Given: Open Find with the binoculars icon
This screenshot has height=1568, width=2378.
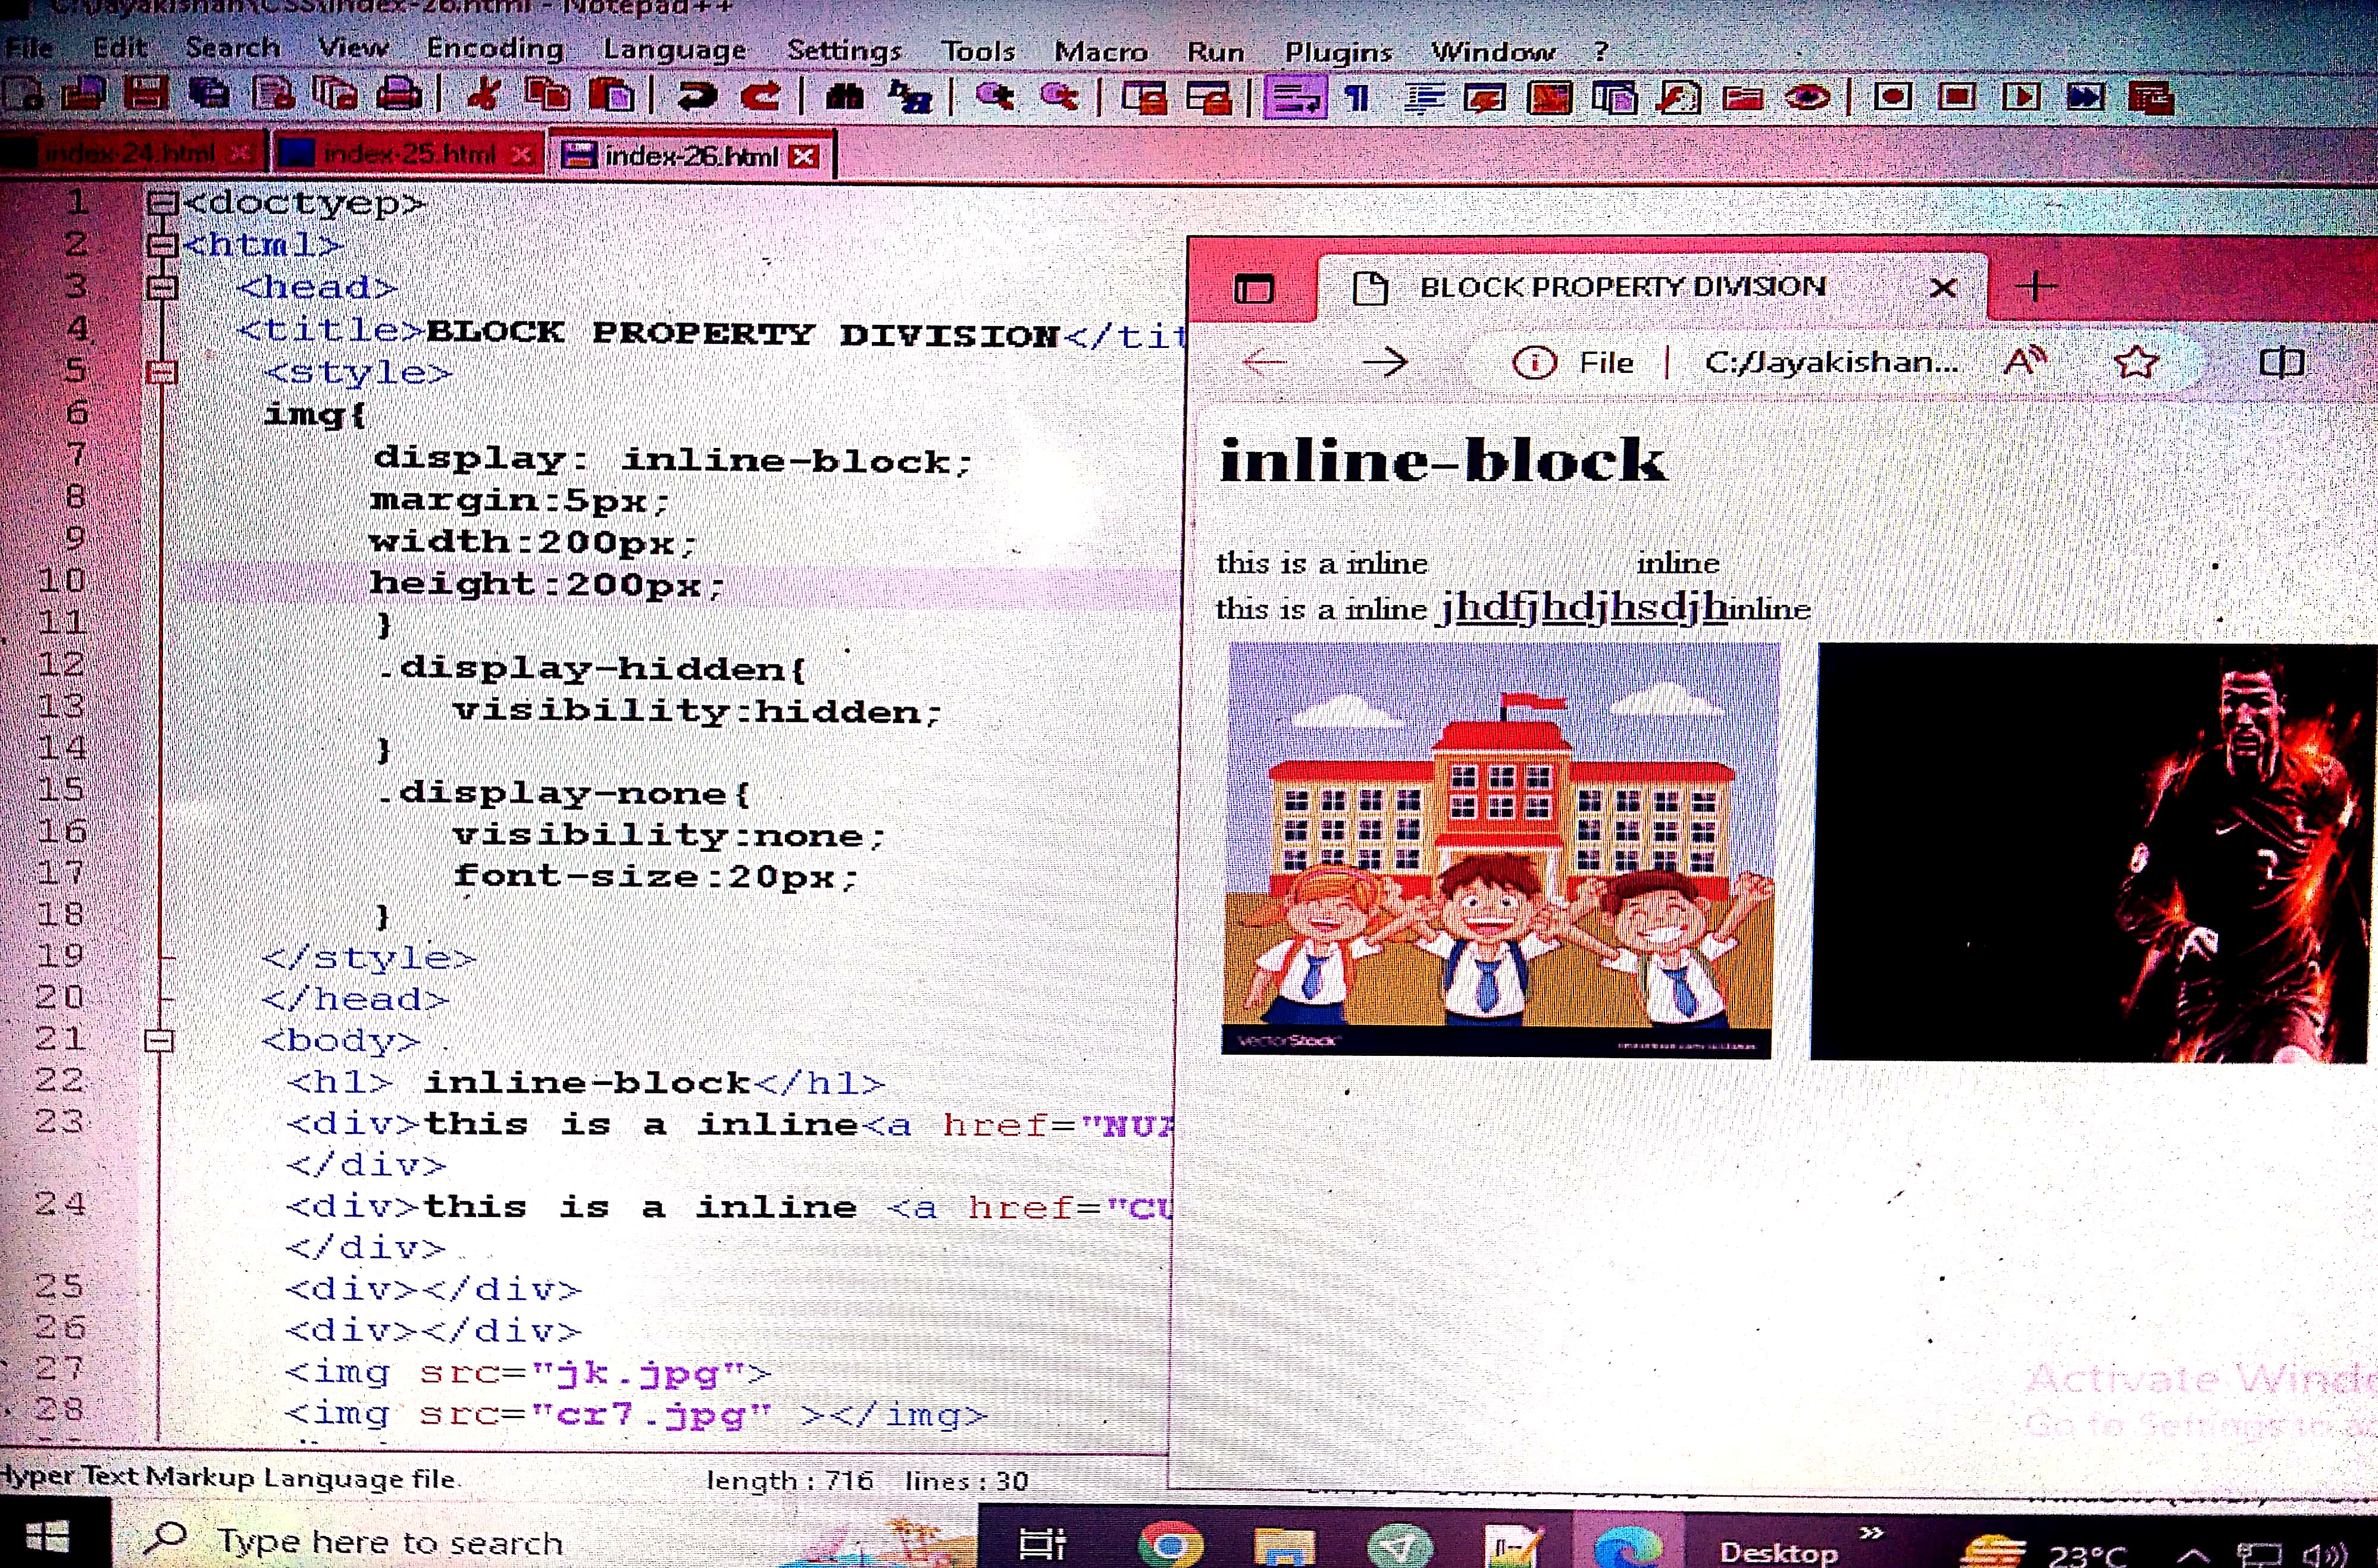Looking at the screenshot, I should point(846,96).
